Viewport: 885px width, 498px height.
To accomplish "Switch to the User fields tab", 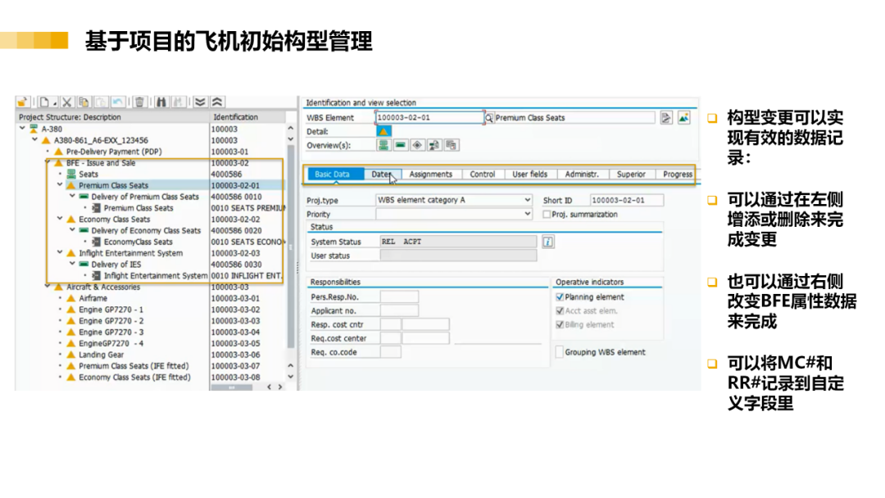I will [x=530, y=174].
